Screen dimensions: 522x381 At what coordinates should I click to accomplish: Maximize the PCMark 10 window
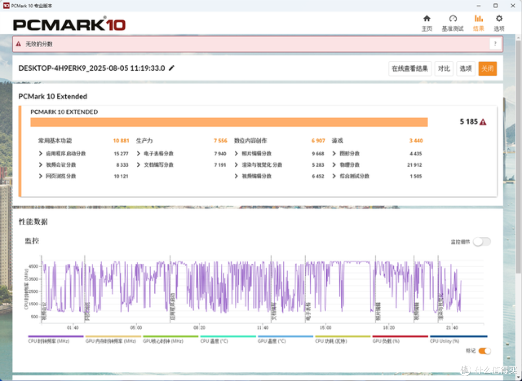495,6
